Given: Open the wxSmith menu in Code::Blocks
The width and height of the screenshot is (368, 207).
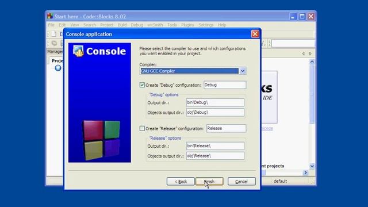Looking at the screenshot, I should 155,25.
